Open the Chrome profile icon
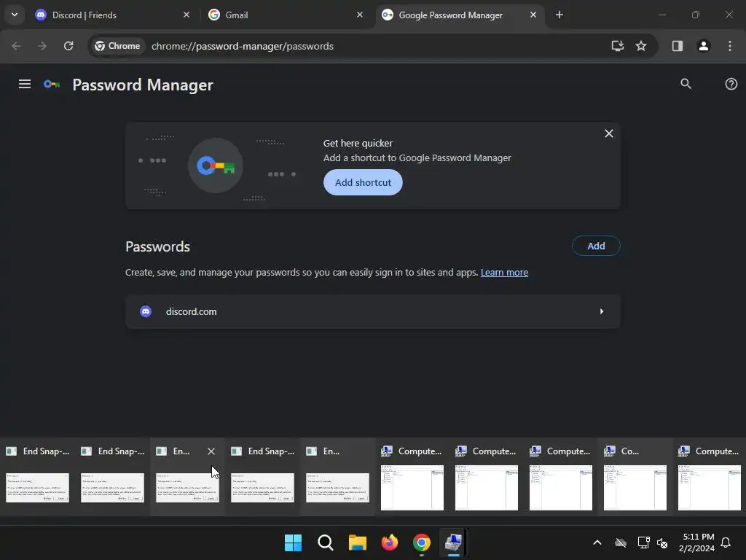The height and width of the screenshot is (560, 746). (703, 46)
